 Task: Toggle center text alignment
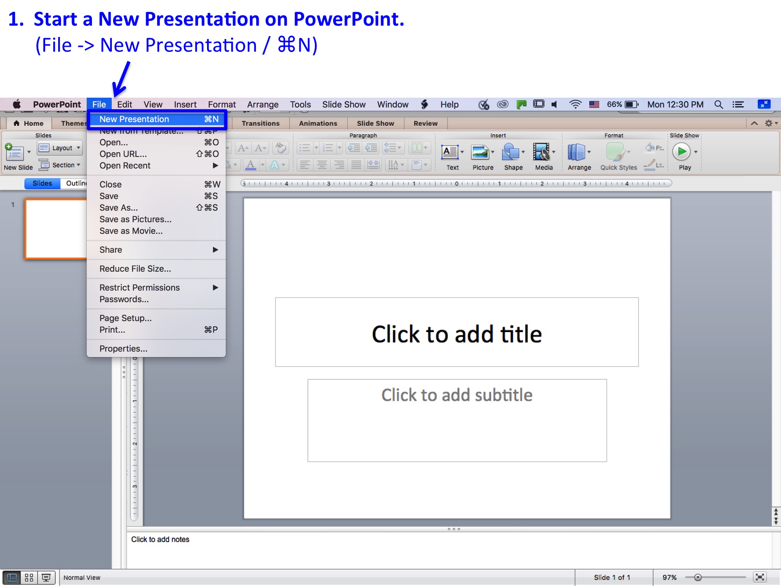(x=322, y=165)
